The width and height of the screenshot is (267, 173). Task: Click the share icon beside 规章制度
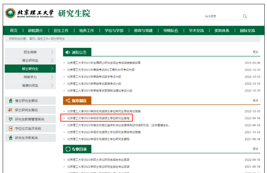(68, 100)
